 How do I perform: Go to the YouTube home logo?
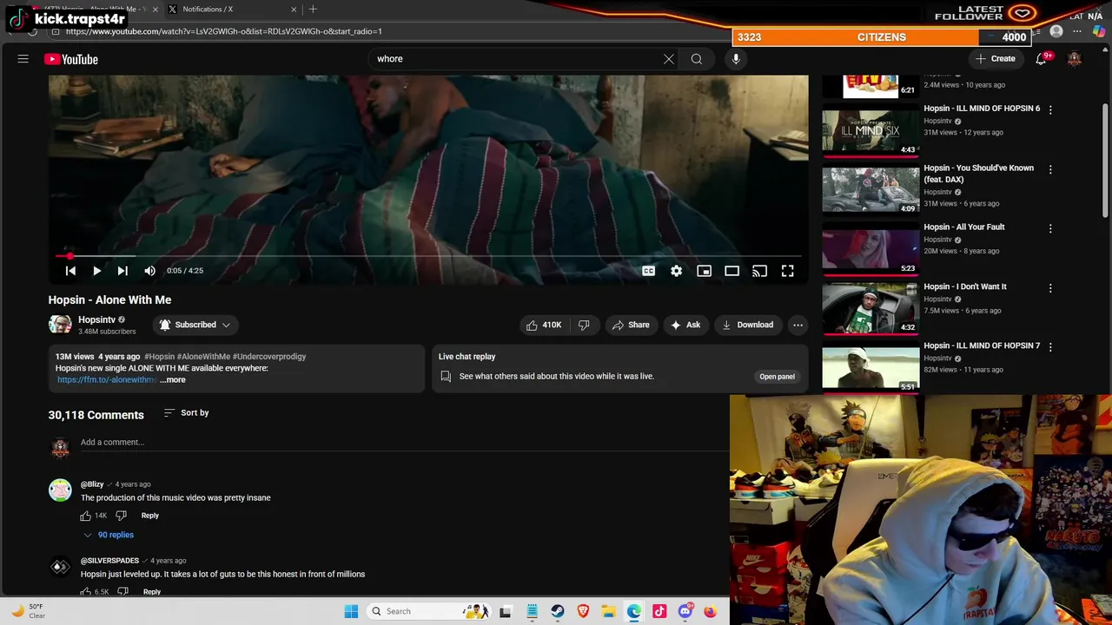[71, 59]
